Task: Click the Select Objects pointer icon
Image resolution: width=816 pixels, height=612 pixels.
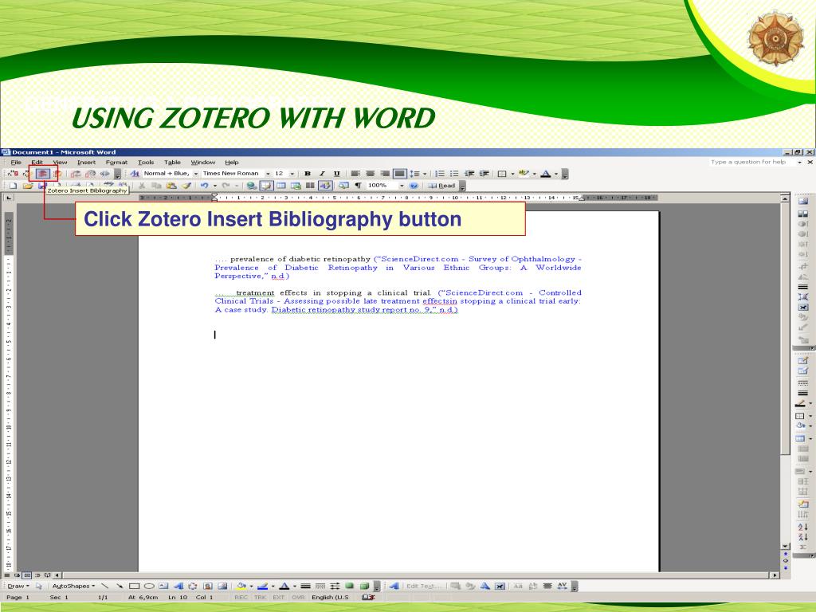Action: [x=39, y=586]
